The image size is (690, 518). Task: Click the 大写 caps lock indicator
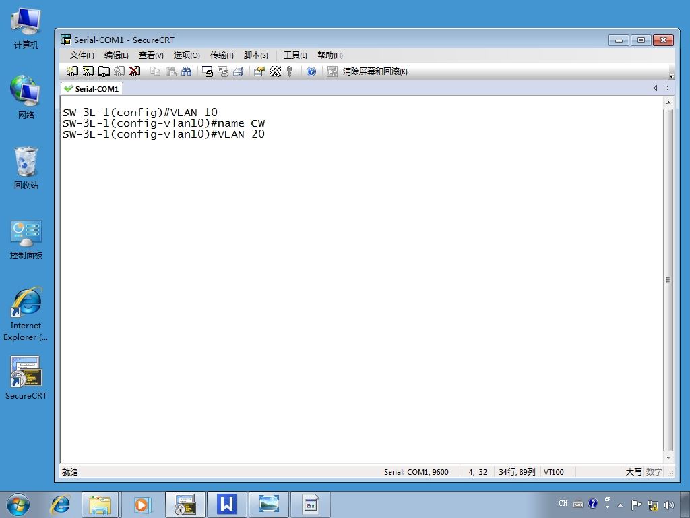[x=633, y=472]
